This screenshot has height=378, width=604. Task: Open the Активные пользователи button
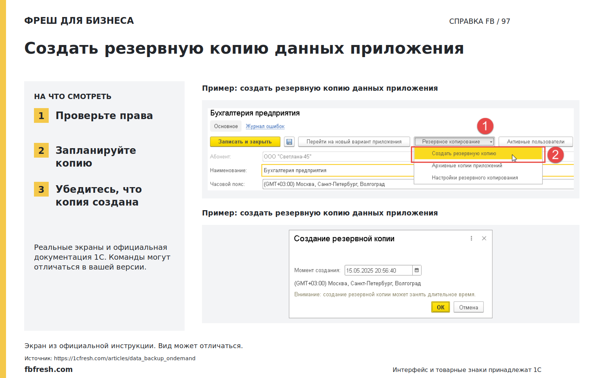[x=536, y=142]
